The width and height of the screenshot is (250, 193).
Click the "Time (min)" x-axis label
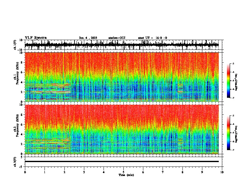126,175
